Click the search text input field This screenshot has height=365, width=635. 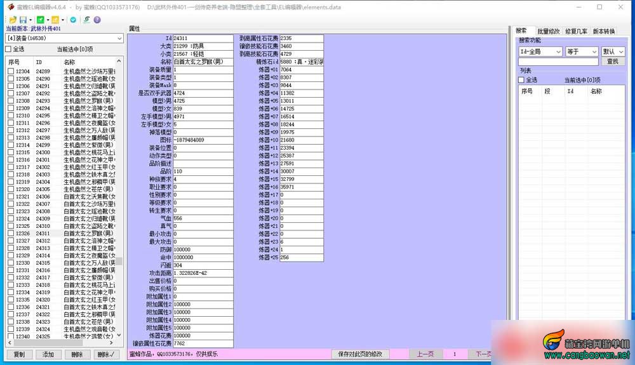pos(558,61)
